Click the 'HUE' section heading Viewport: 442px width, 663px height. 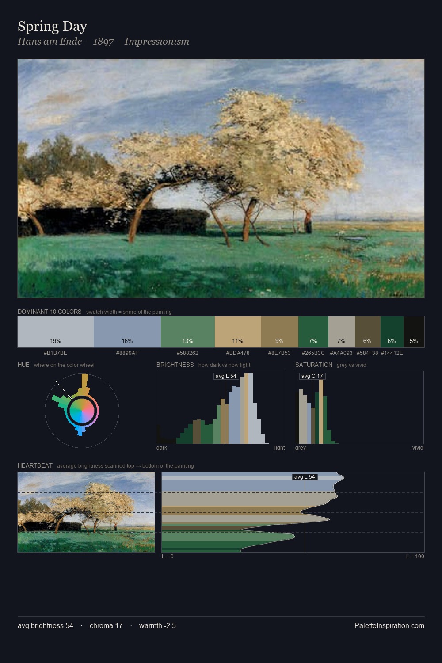(23, 365)
